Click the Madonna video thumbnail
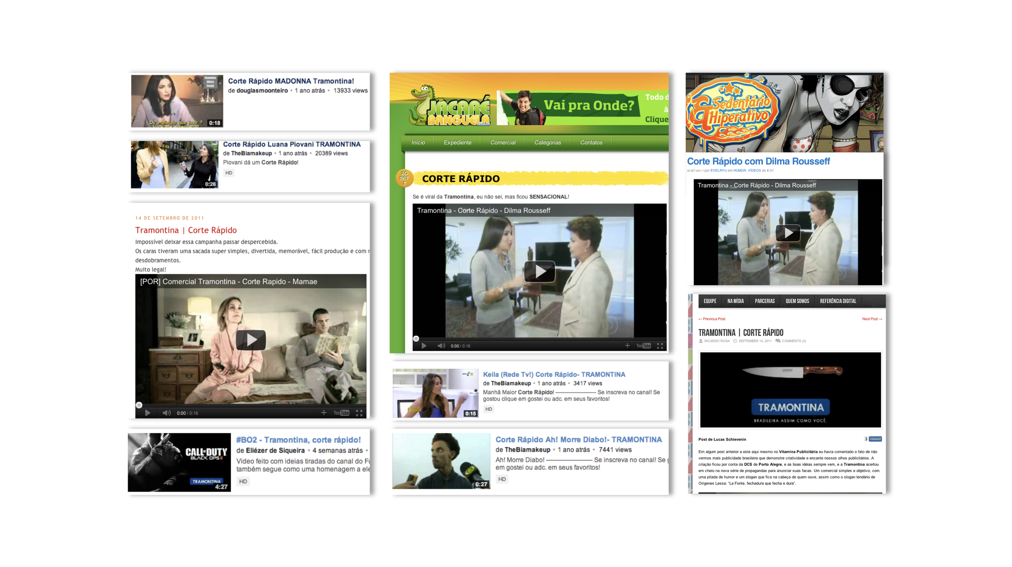This screenshot has width=1012, height=567. (177, 101)
